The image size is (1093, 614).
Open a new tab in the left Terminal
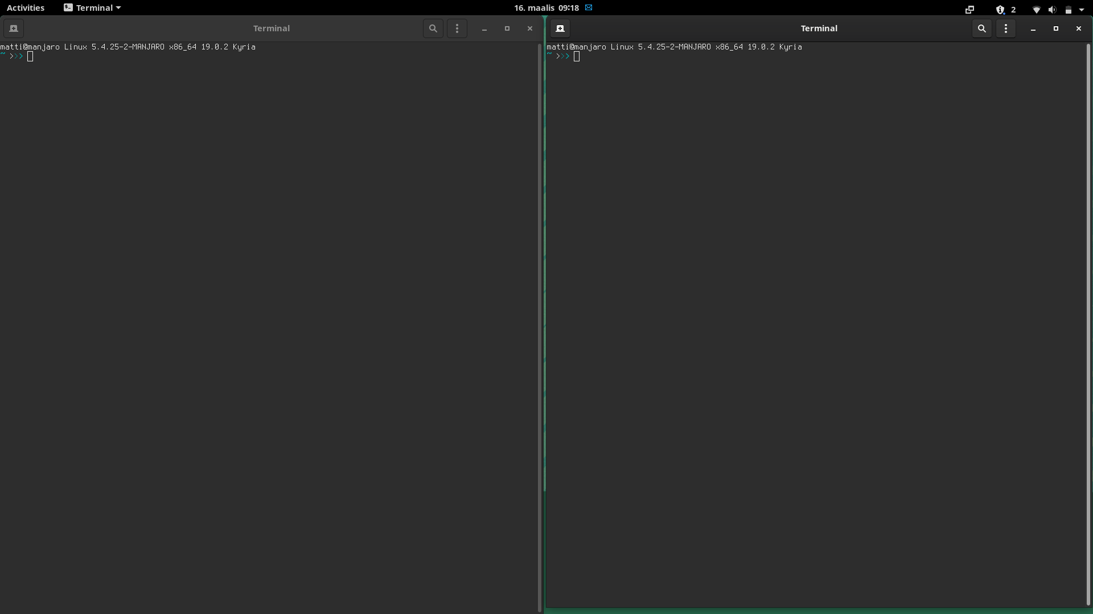(x=13, y=28)
